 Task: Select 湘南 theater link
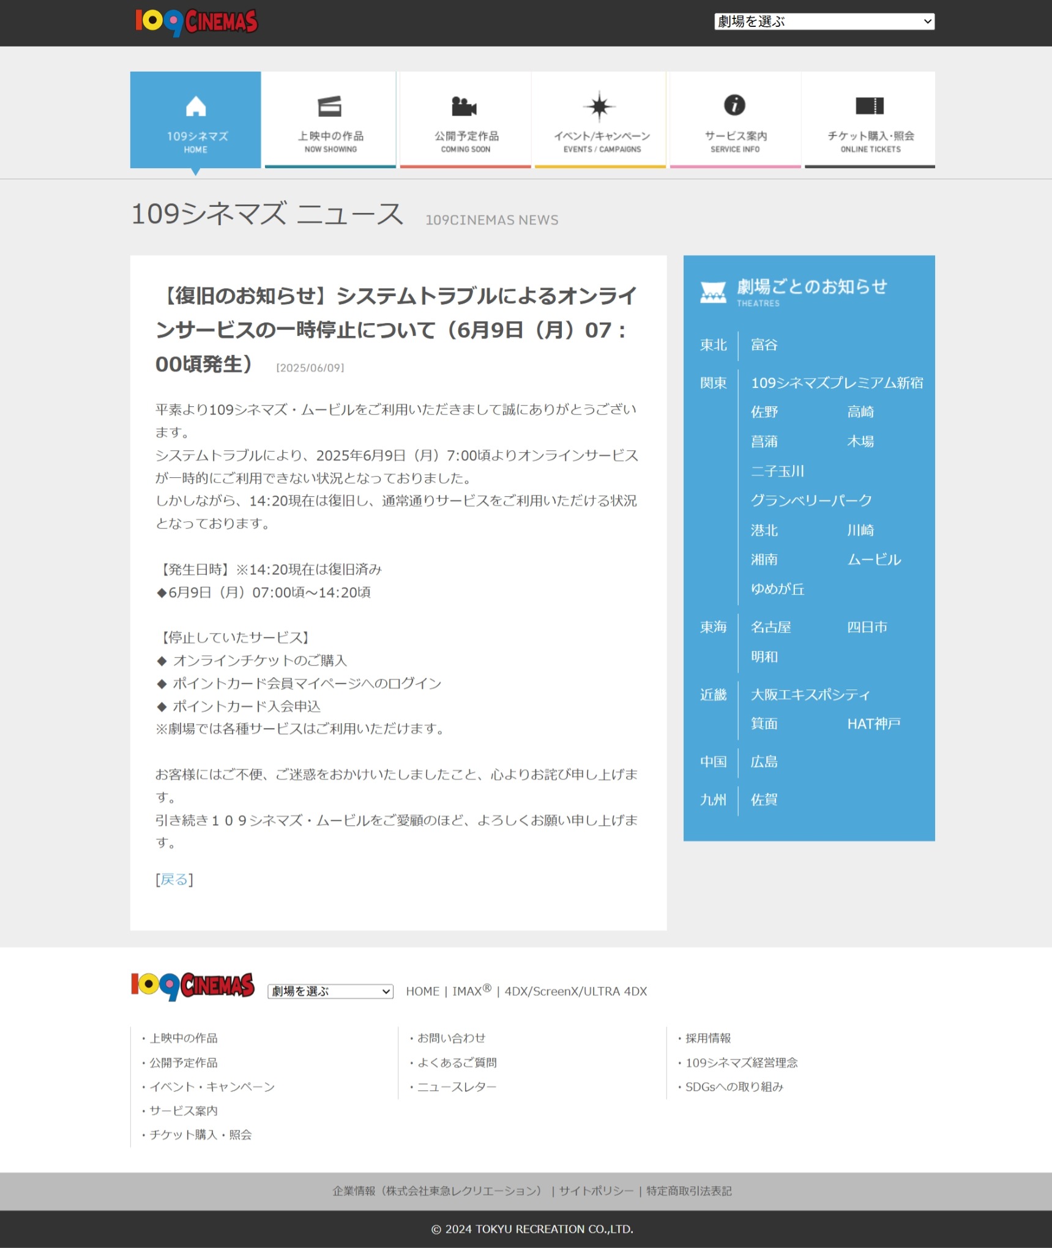tap(764, 560)
